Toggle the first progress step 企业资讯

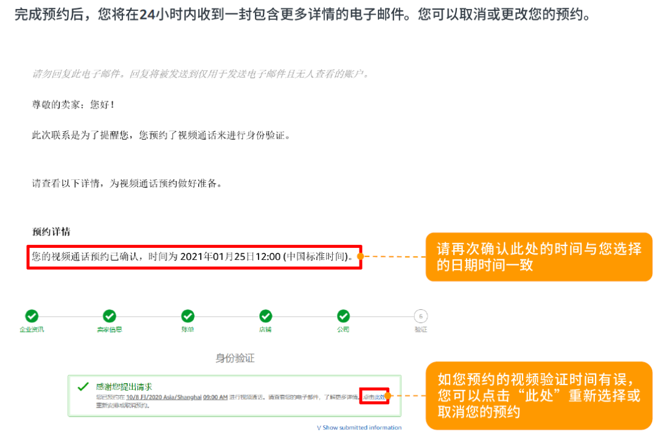(31, 316)
